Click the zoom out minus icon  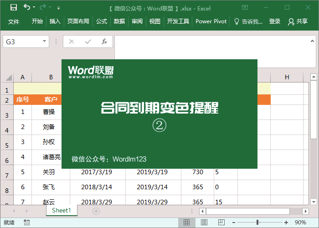[233, 223]
